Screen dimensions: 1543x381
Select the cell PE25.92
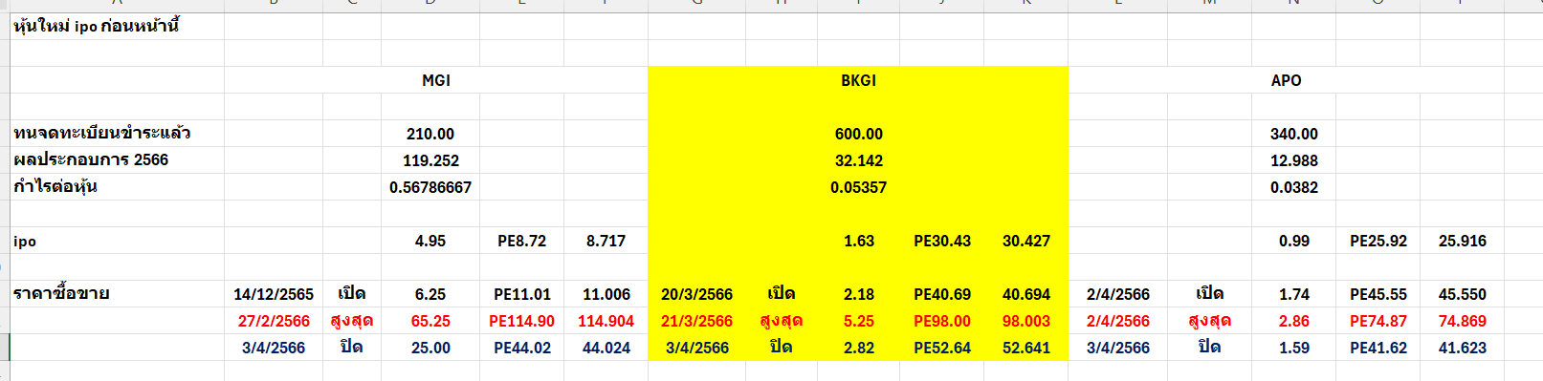click(1378, 241)
